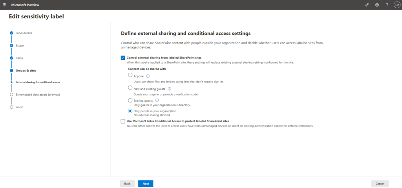
Task: Open the app launcher waffle icon
Action: pos(5,5)
